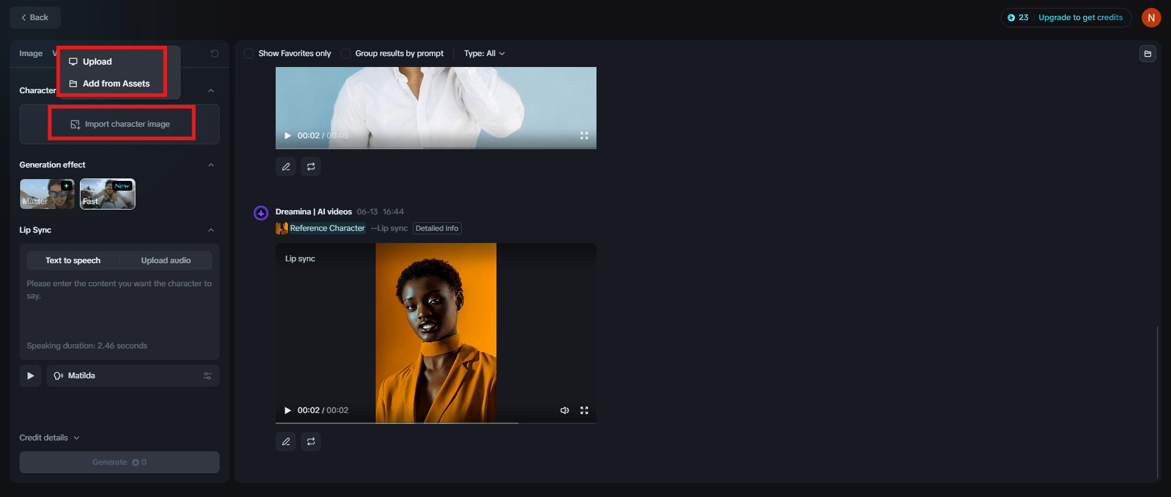Select the Fast generation effect
The image size is (1171, 497).
pos(107,194)
